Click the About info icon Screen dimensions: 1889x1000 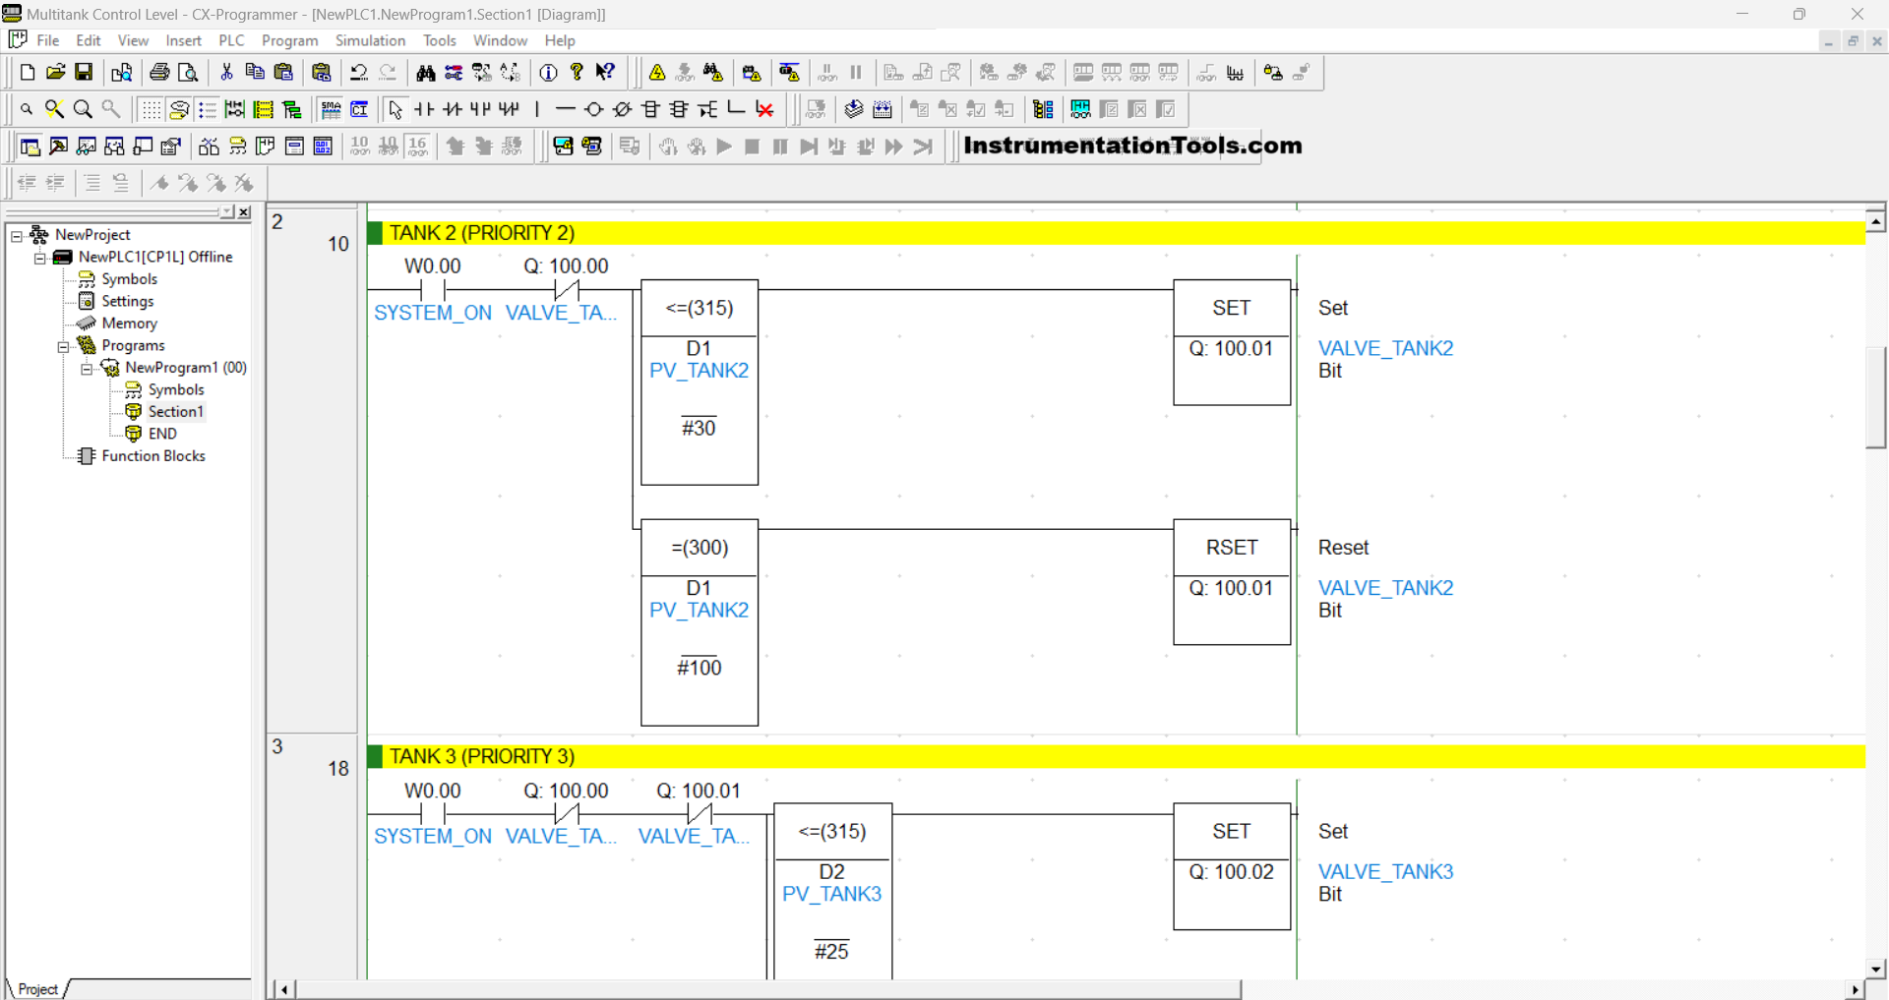click(x=548, y=73)
